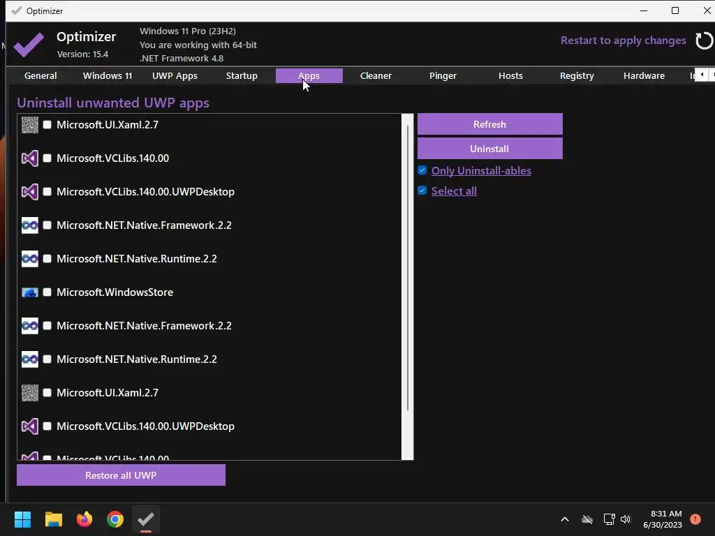Switch to the General tab
The image size is (715, 536).
[x=40, y=75]
